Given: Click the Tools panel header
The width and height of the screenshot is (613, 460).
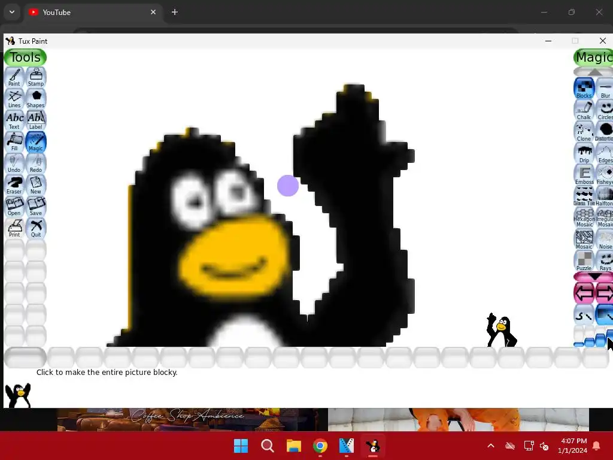Looking at the screenshot, I should click(25, 57).
